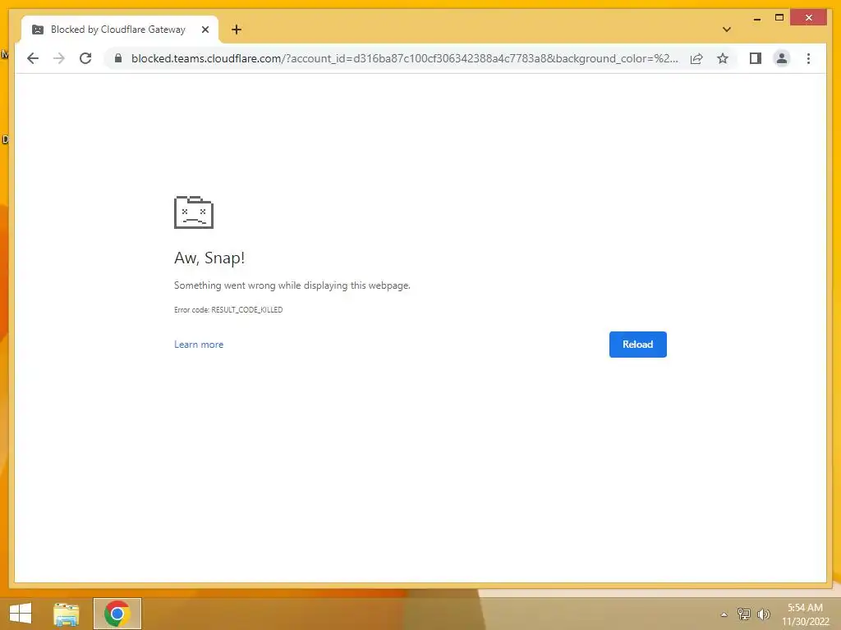Open the taskbar clock showing 5:54 AM

click(805, 614)
